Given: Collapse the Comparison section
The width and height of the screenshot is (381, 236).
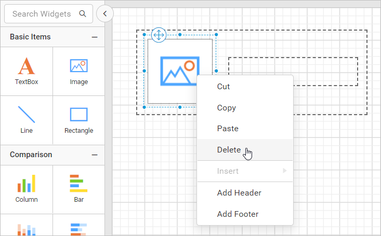Looking at the screenshot, I should [x=95, y=155].
